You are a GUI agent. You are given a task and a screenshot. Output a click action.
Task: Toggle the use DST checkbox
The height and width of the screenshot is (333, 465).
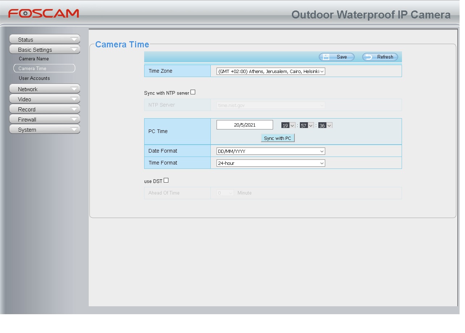(x=166, y=180)
